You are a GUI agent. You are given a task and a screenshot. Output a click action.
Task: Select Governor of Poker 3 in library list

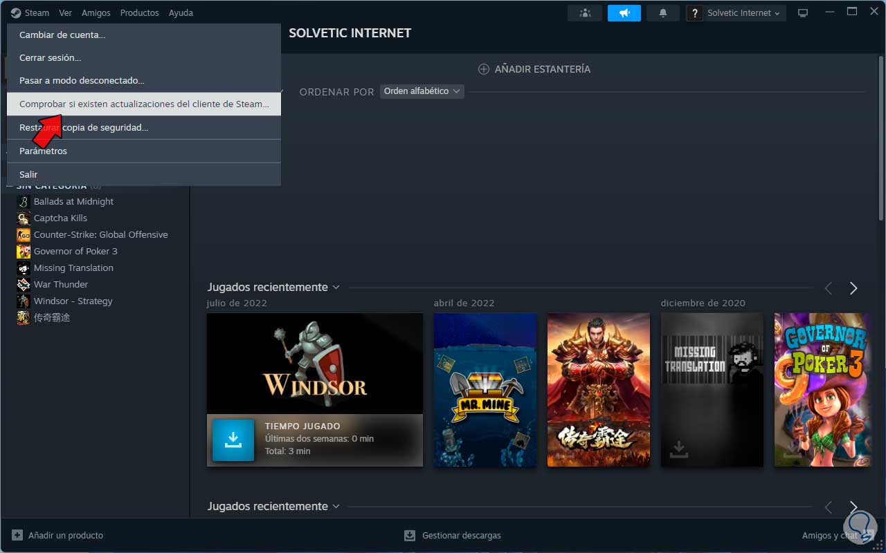click(75, 251)
